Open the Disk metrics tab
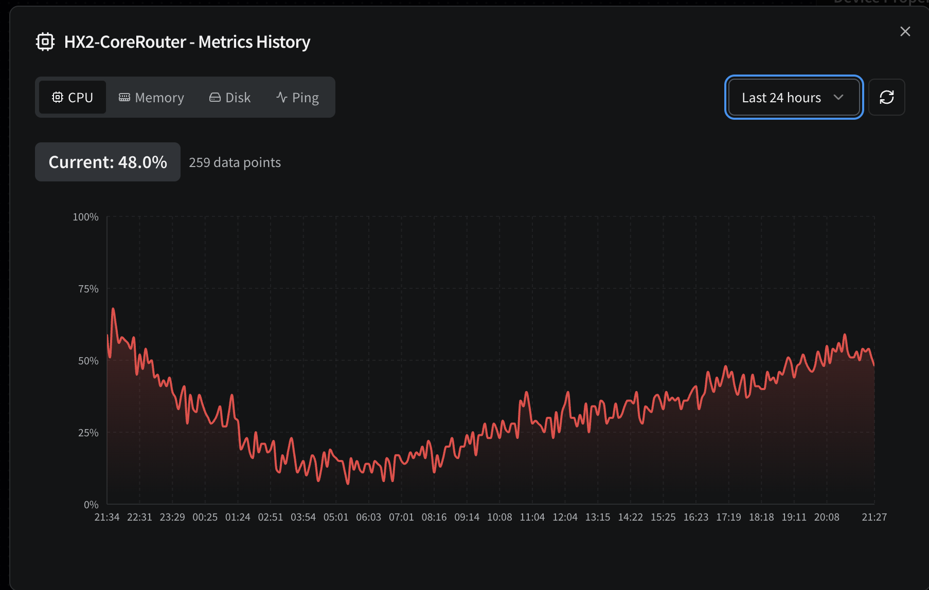 230,97
